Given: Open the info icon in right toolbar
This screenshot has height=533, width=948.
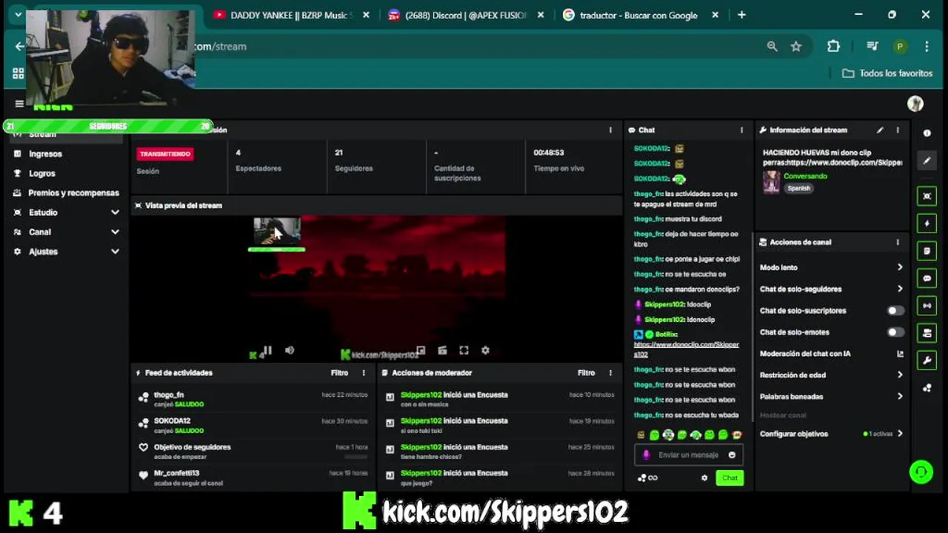Looking at the screenshot, I should [927, 133].
